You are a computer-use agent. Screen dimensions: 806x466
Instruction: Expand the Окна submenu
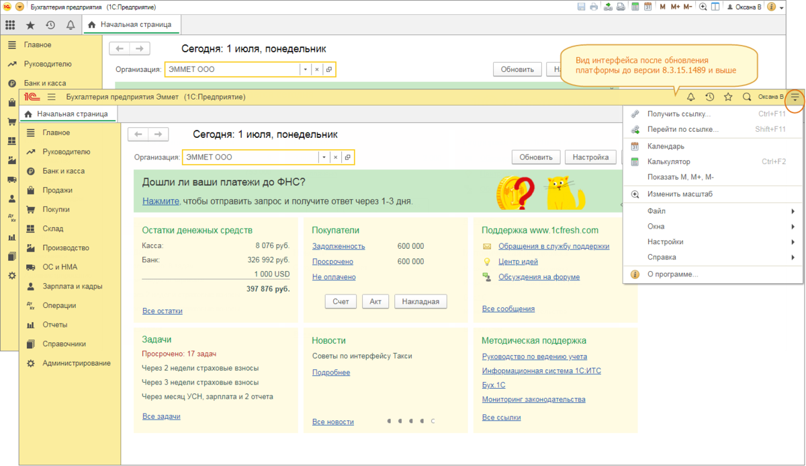click(713, 227)
